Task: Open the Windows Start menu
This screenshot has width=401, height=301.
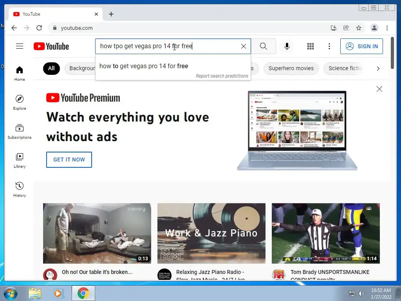Action: pos(10,293)
